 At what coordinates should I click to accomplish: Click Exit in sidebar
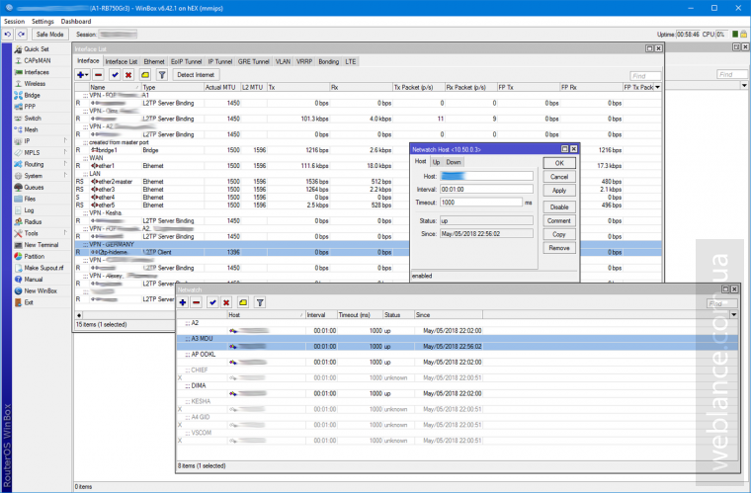point(29,302)
